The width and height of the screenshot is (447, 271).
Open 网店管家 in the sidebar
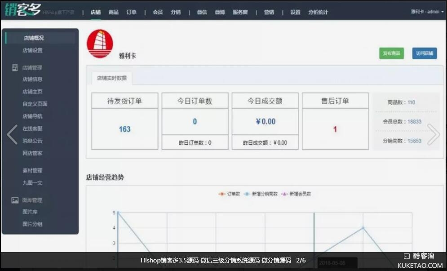coord(32,153)
